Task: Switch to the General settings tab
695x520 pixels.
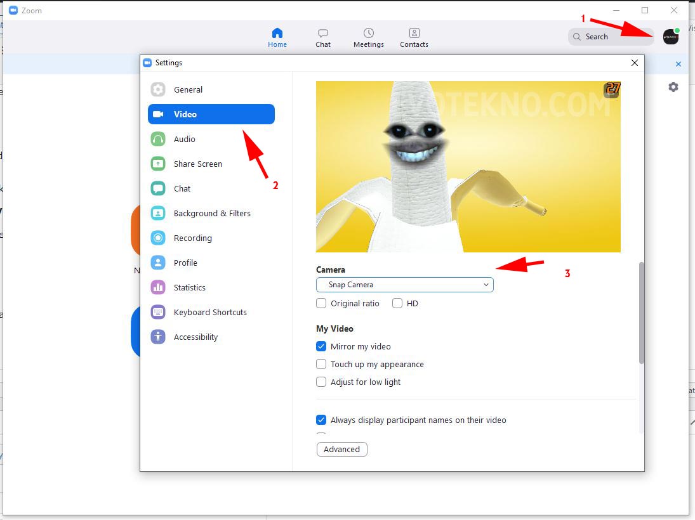Action: [x=188, y=89]
